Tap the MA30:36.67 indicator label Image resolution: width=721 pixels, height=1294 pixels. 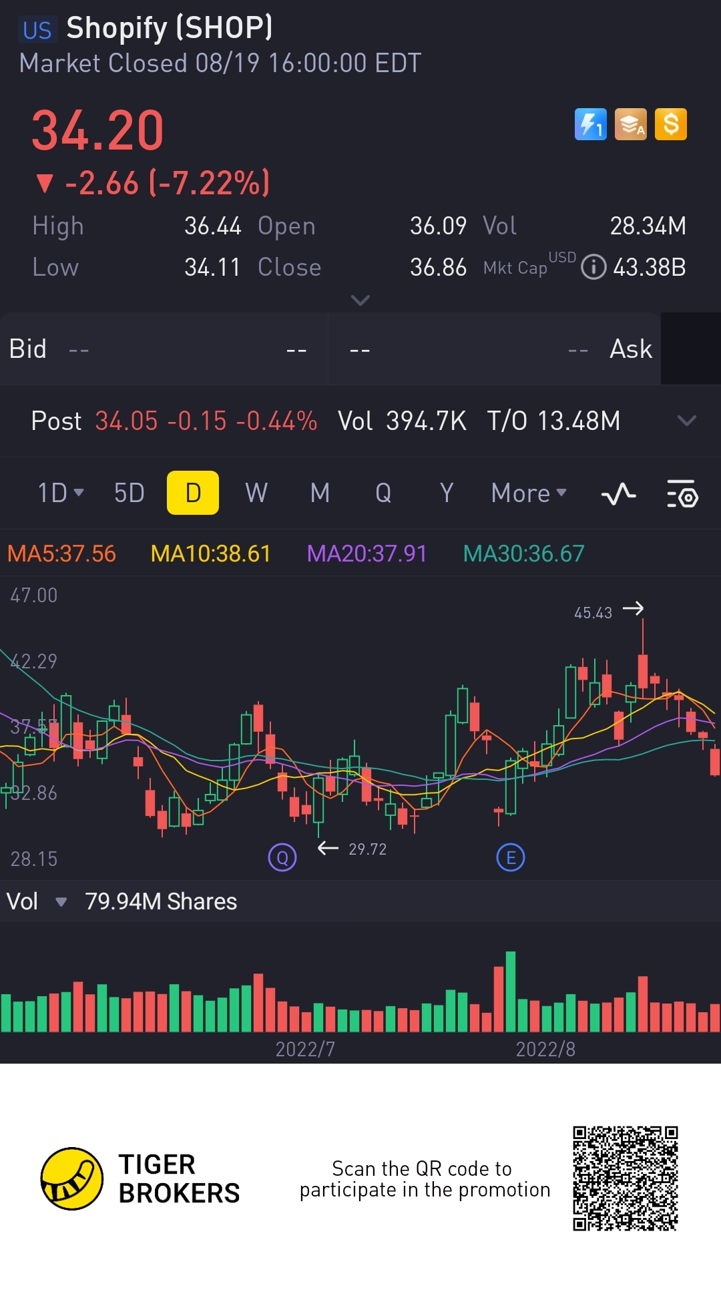(x=523, y=554)
